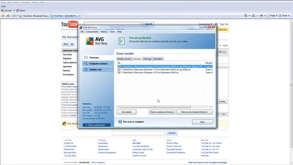Click Remove all unhealed infections button
The image size is (293, 165).
(194, 112)
